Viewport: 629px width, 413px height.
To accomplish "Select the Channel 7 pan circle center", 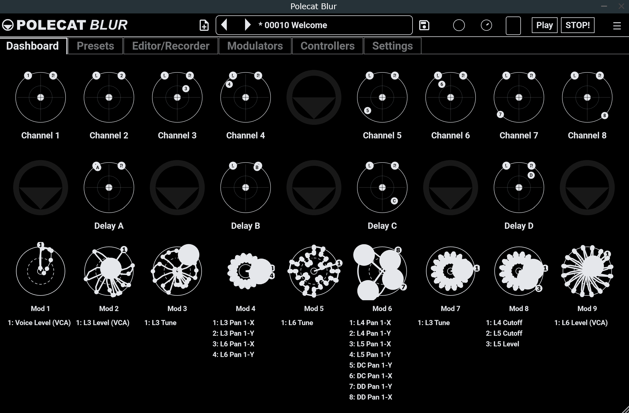I will coord(519,97).
